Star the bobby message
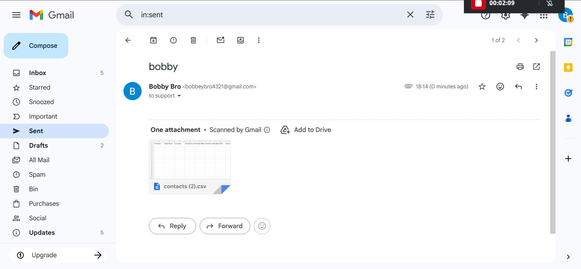581x269 pixels. [482, 87]
